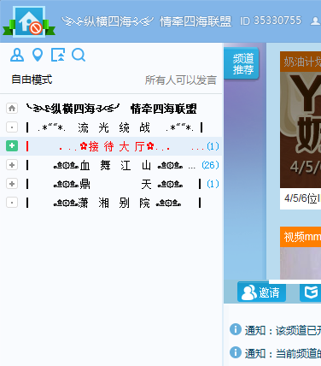The height and width of the screenshot is (366, 321).
Task: Toggle the 潇湘别院 channel node box
Action: (x=12, y=203)
